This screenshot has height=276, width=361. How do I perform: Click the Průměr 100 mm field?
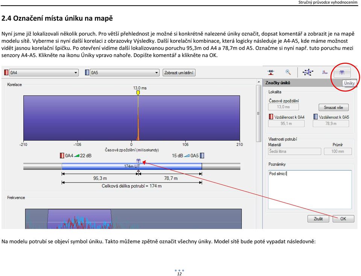(338, 151)
